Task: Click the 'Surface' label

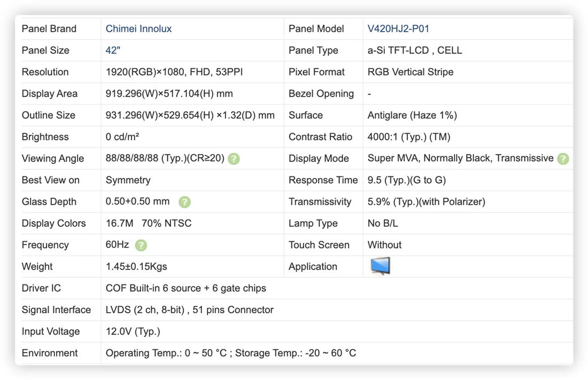Action: [306, 115]
